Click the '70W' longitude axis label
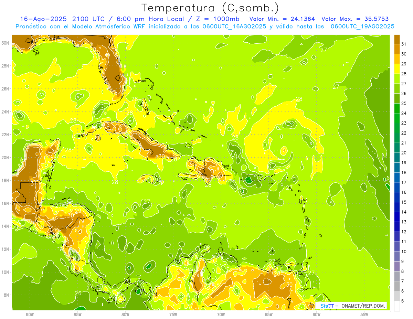The height and width of the screenshot is (319, 413). click(x=221, y=314)
